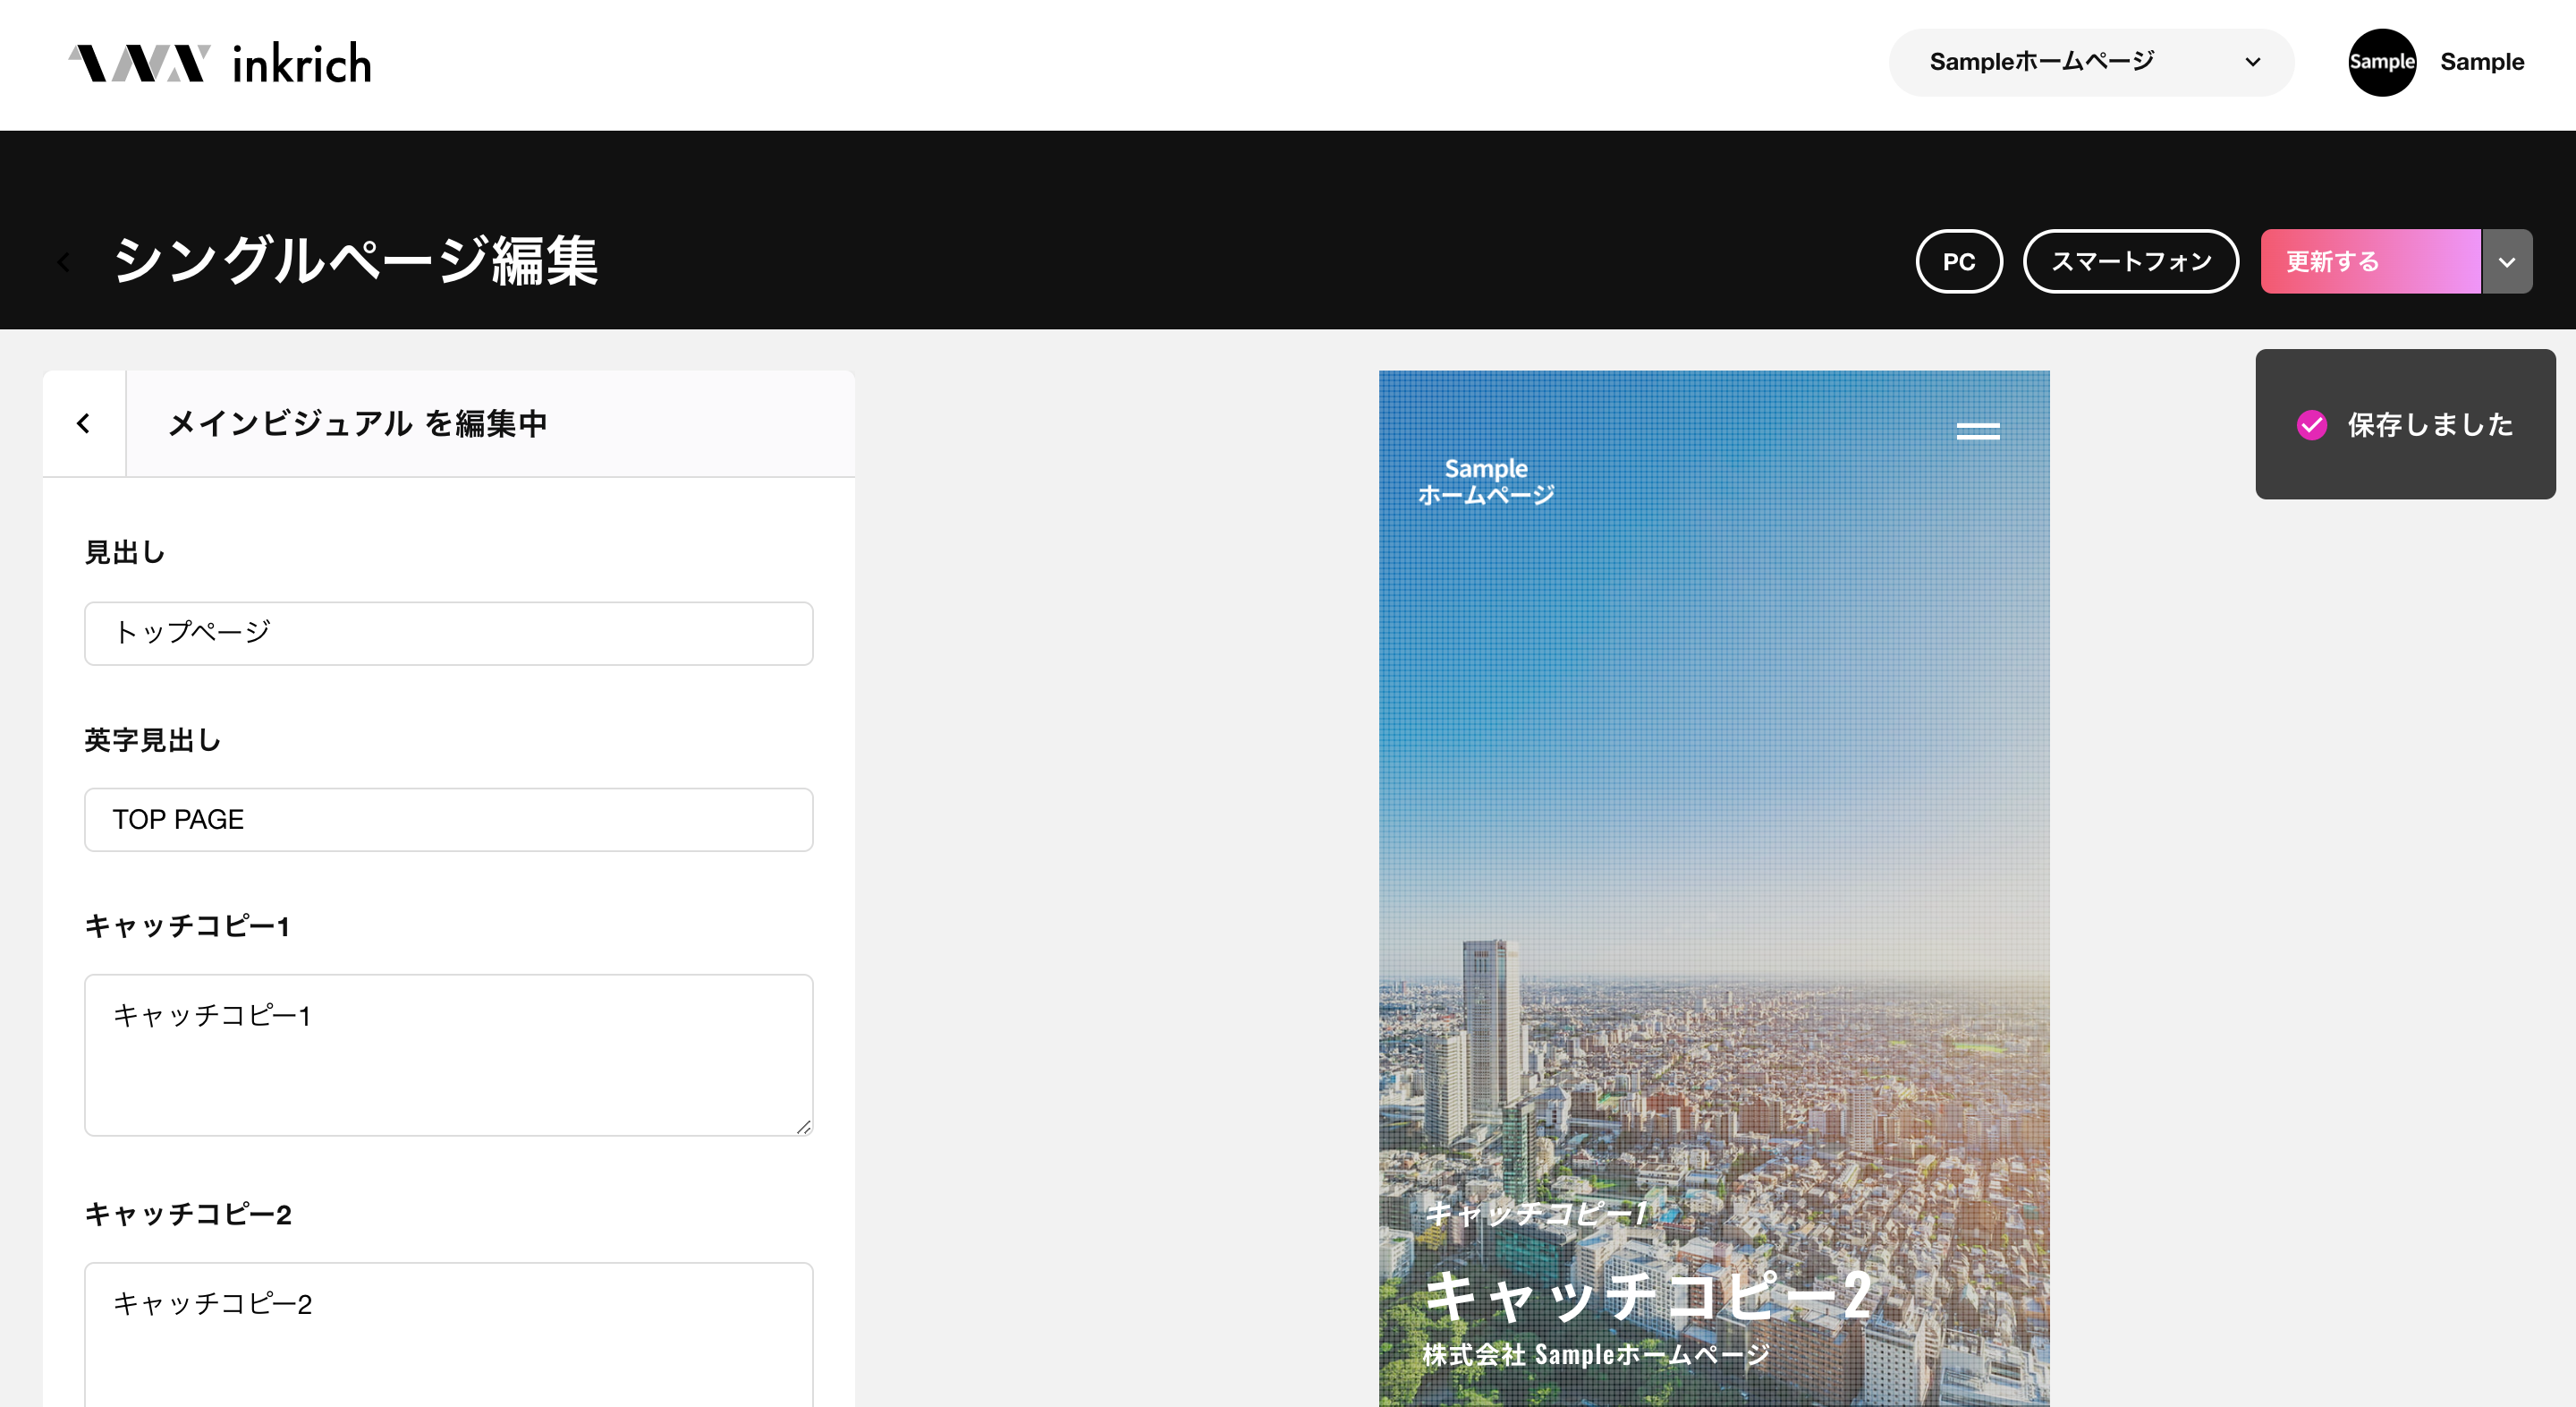Click the inkrich logo
The image size is (2576, 1407).
click(219, 63)
